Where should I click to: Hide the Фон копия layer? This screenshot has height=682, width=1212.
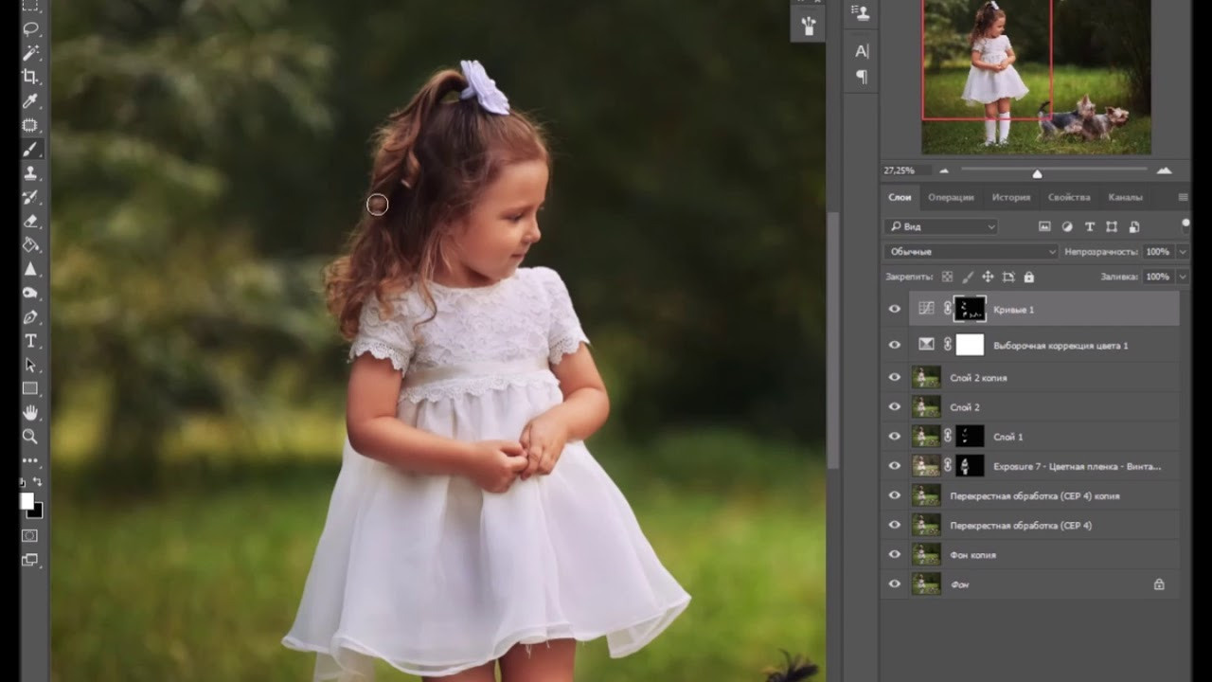click(894, 555)
